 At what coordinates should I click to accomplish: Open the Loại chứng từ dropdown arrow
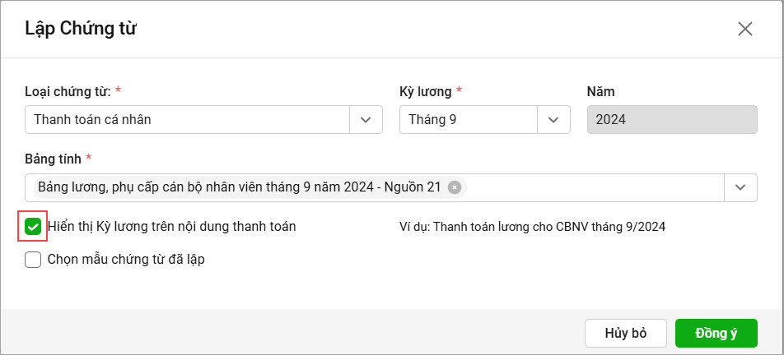[x=366, y=120]
